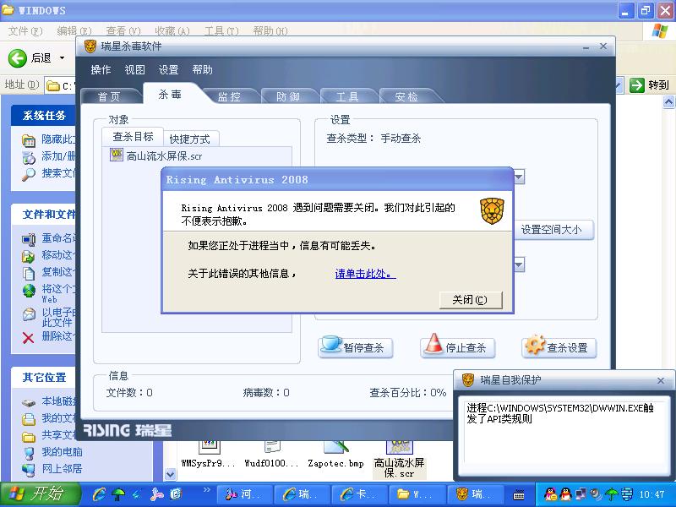
Task: Click the Rising shield icon in title bar
Action: tap(90, 46)
